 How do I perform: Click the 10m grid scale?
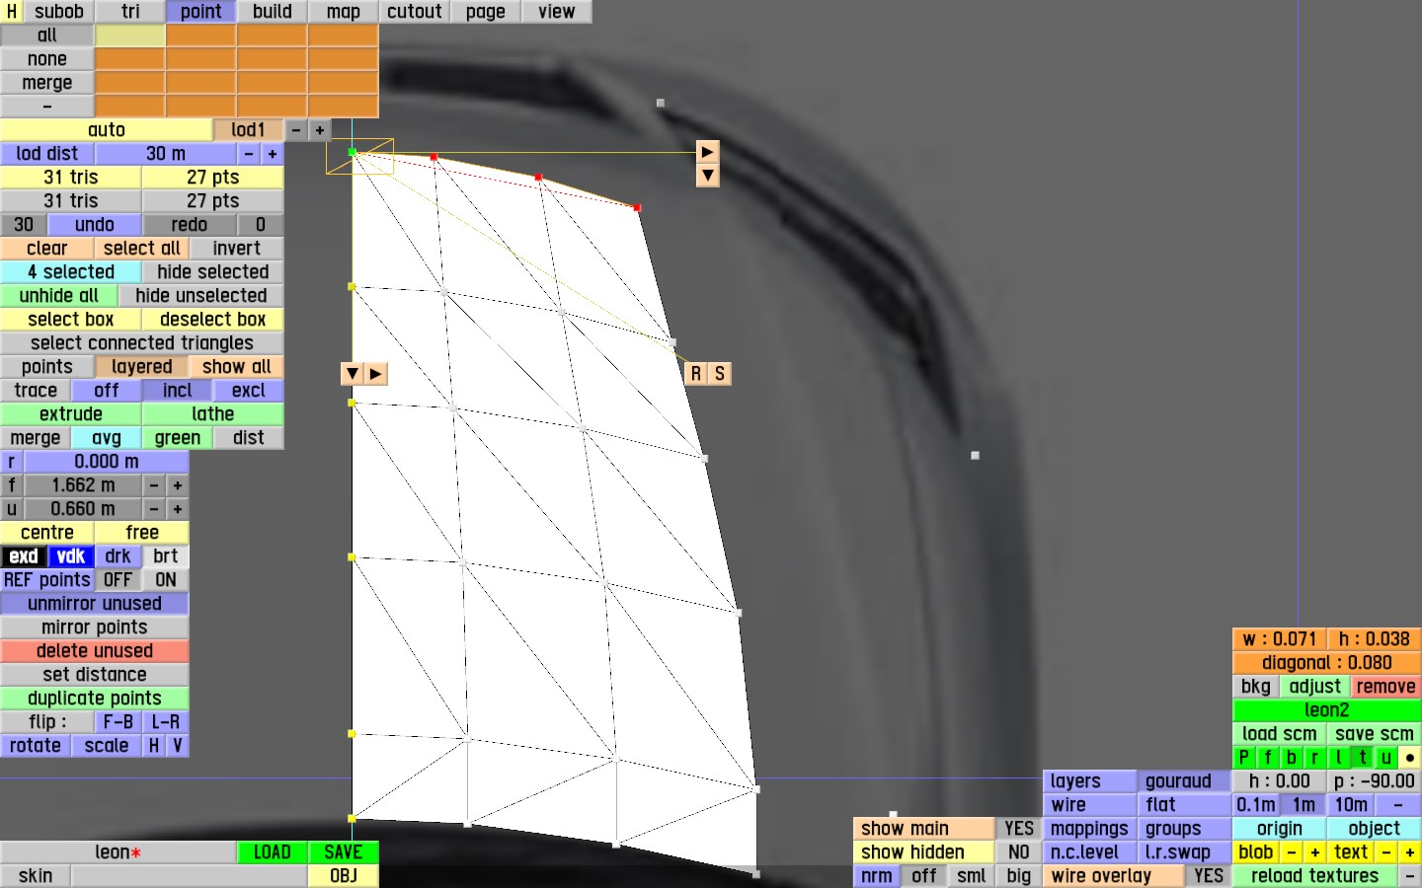[x=1351, y=805]
